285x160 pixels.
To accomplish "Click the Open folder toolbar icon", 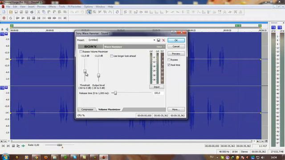I will (x=11, y=12).
